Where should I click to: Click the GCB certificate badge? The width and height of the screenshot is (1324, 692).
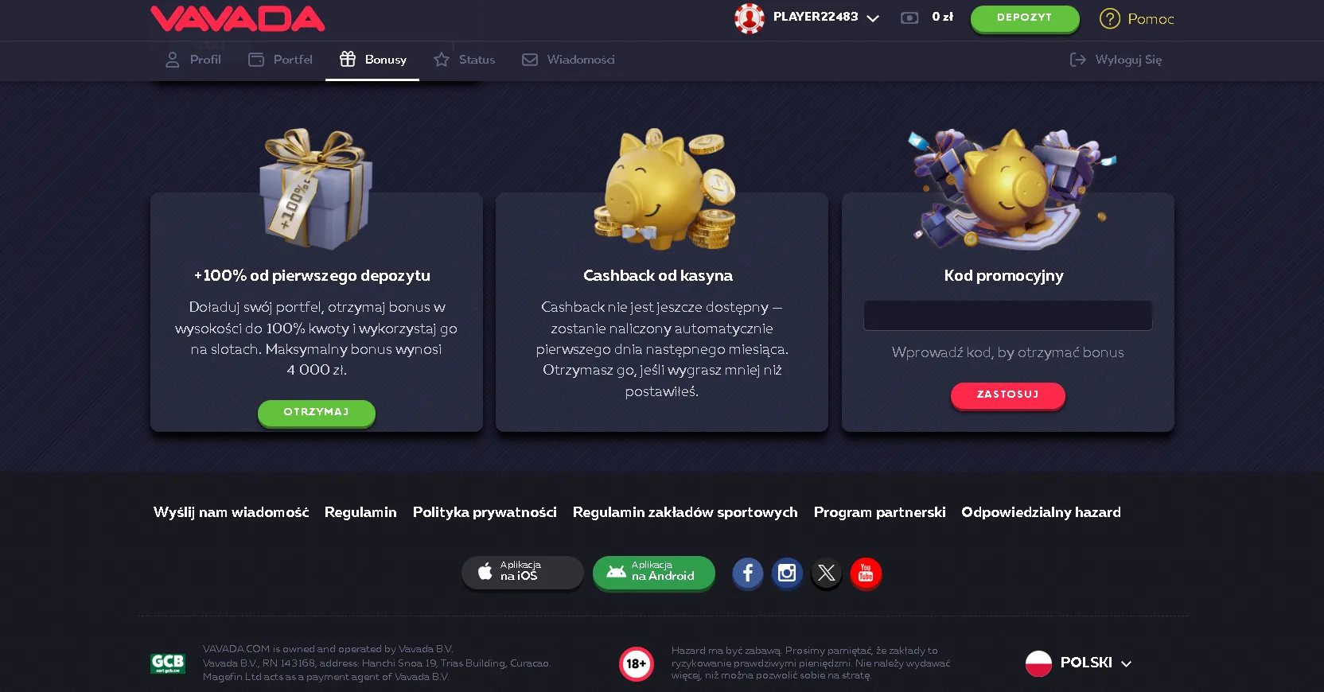click(168, 663)
